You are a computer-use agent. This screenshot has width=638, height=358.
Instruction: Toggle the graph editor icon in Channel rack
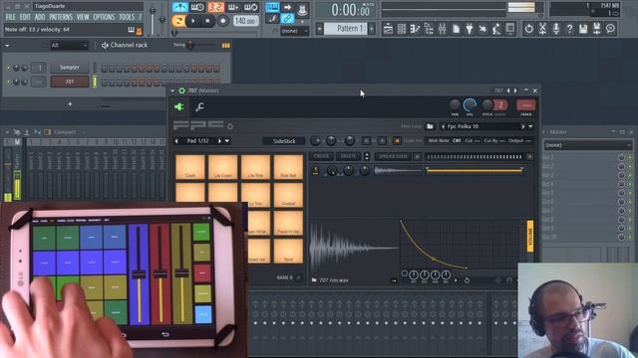point(226,46)
